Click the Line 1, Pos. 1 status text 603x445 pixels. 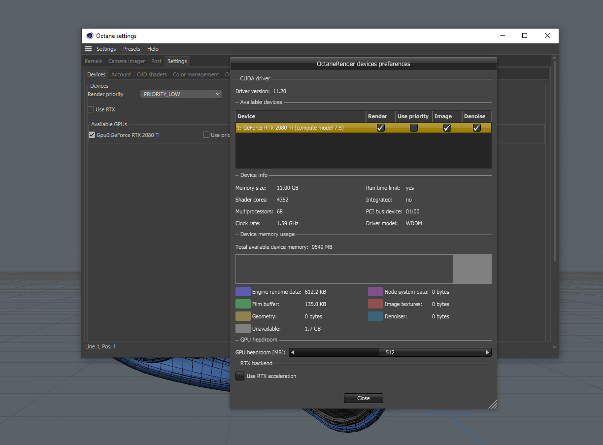click(100, 346)
